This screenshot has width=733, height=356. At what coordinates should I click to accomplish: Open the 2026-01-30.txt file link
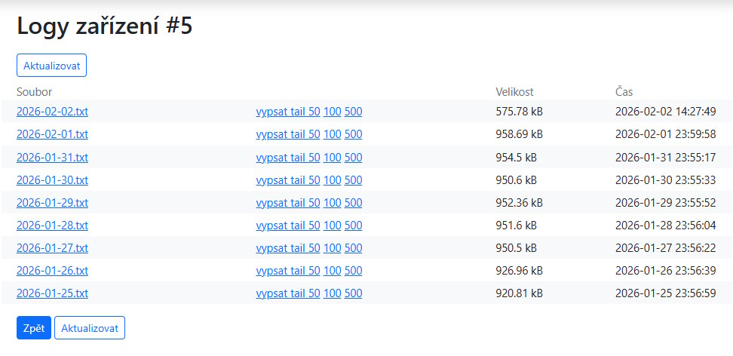pyautogui.click(x=52, y=180)
